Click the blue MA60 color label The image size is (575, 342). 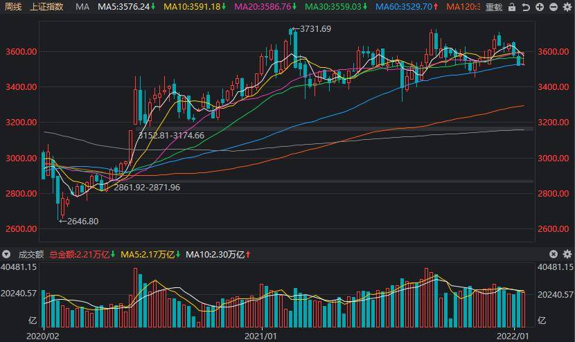pyautogui.click(x=407, y=7)
